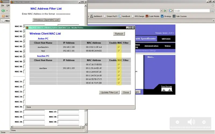Click the IP address 192.168.1.100
This screenshot has height=134, width=215.
coord(69,47)
